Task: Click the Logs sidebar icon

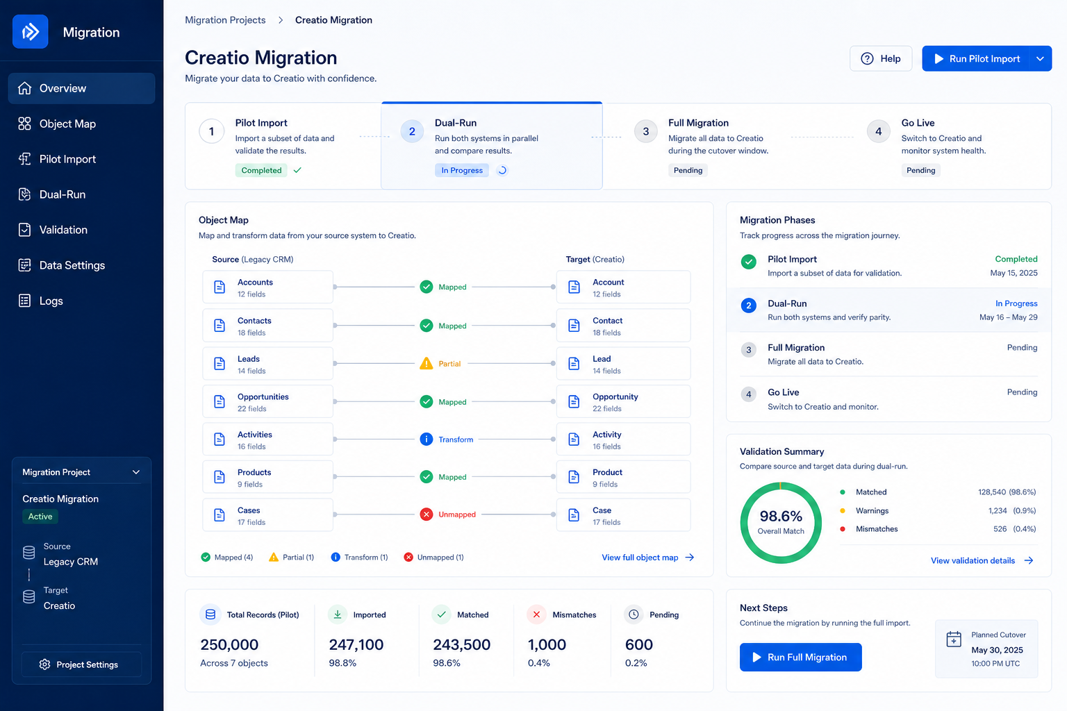Action: (25, 301)
